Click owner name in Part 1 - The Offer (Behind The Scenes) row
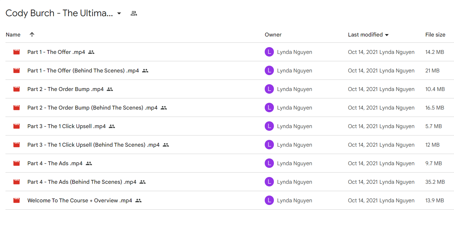454x225 pixels. click(295, 71)
